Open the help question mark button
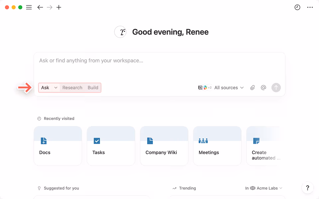The width and height of the screenshot is (319, 199). 307,188
